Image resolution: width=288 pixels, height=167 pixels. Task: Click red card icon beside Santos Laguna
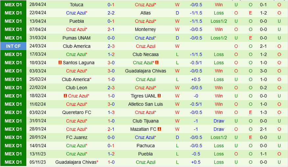coord(60,63)
